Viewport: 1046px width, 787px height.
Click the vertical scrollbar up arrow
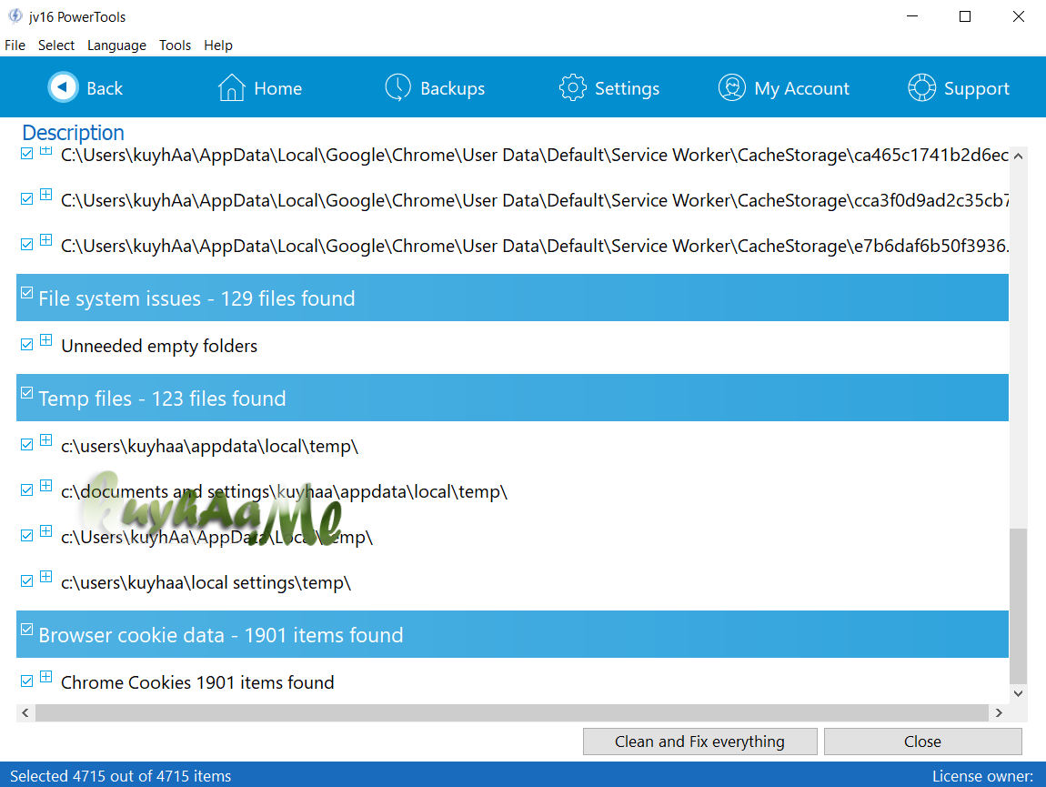point(1018,156)
